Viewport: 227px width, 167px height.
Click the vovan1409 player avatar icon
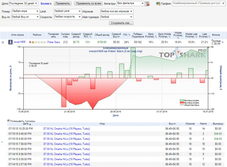pyautogui.click(x=10, y=42)
